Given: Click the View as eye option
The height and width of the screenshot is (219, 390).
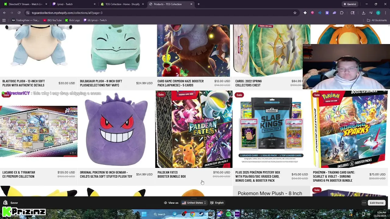Looking at the screenshot, I should click(171, 203).
